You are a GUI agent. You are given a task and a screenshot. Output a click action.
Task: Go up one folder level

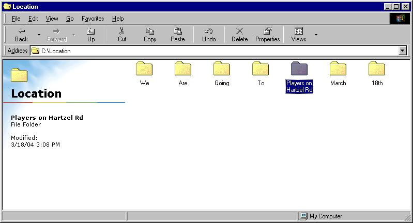click(91, 35)
